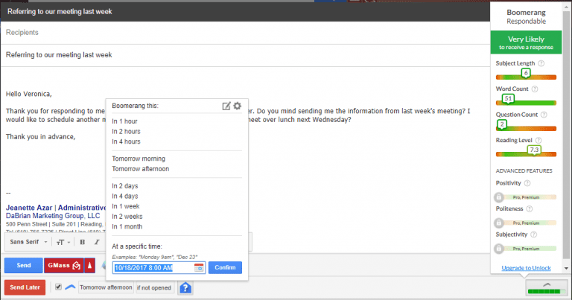Open the Boomerang menu edit icon
This screenshot has width=572, height=300.
tap(226, 106)
